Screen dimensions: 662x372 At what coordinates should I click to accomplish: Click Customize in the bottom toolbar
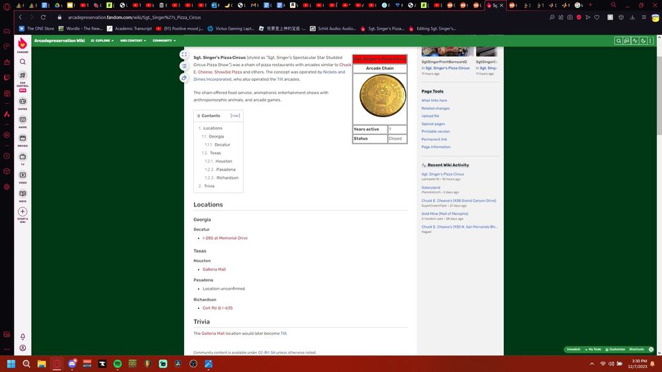click(x=615, y=349)
